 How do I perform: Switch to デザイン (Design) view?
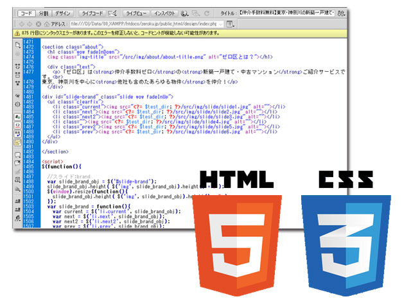pyautogui.click(x=63, y=13)
